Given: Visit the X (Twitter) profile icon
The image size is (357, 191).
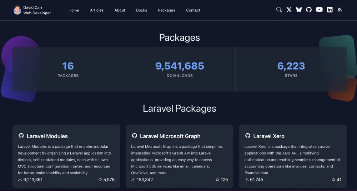Looking at the screenshot, I should click(289, 10).
